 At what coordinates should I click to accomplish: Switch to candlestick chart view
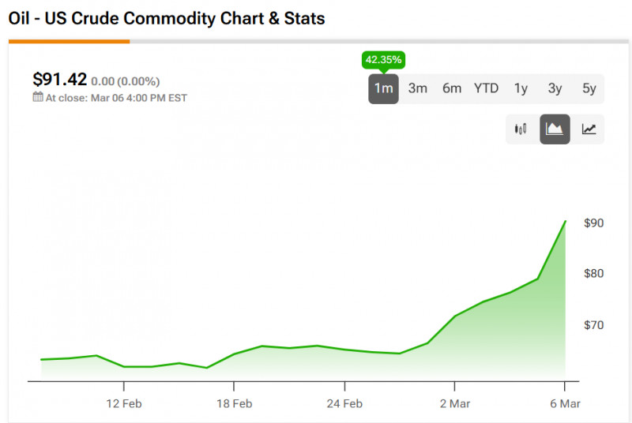[x=521, y=129]
